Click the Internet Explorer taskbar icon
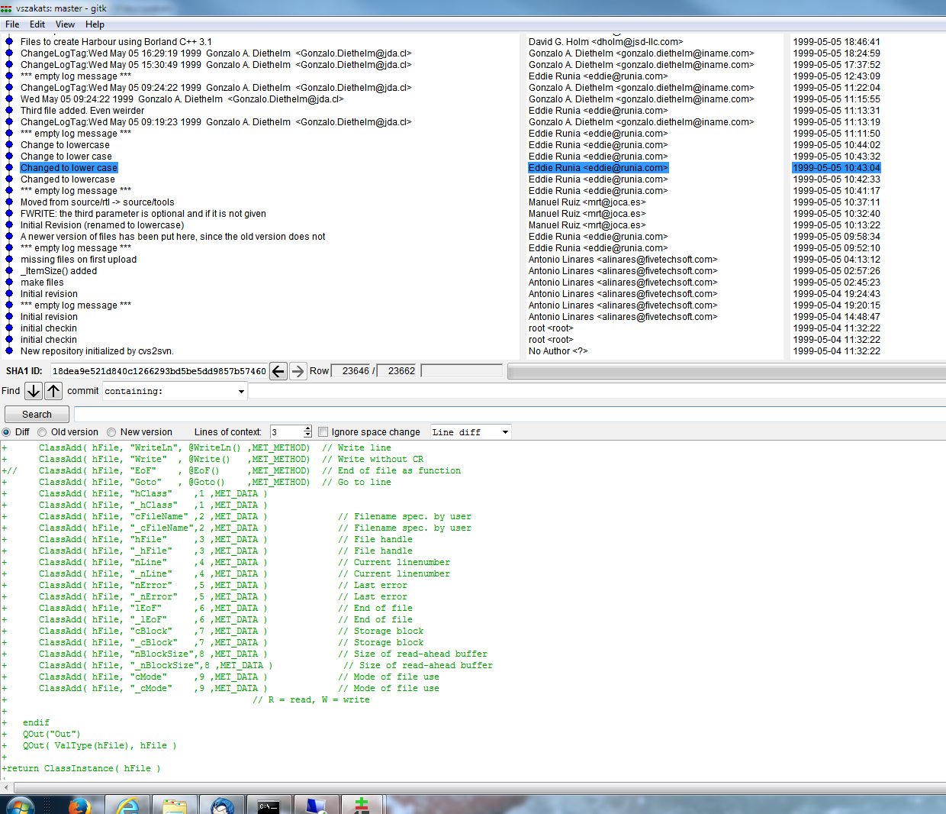The image size is (946, 814). coord(127,806)
